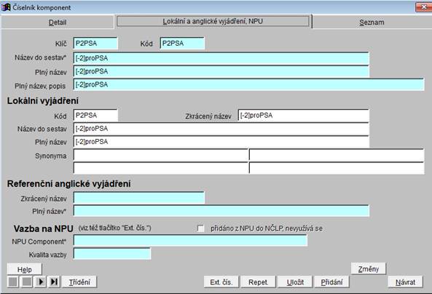Select the Kvalita vazby field

click(x=112, y=253)
